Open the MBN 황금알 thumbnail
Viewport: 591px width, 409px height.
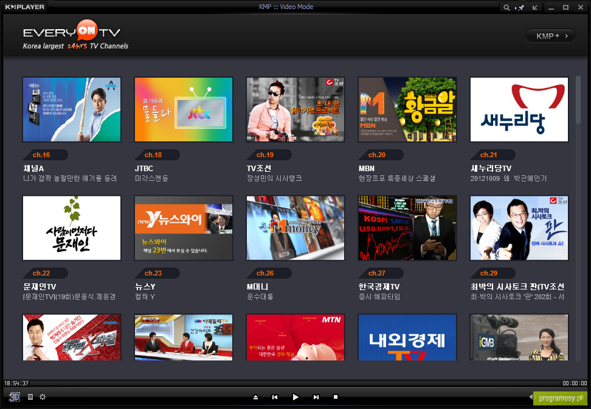pyautogui.click(x=407, y=109)
